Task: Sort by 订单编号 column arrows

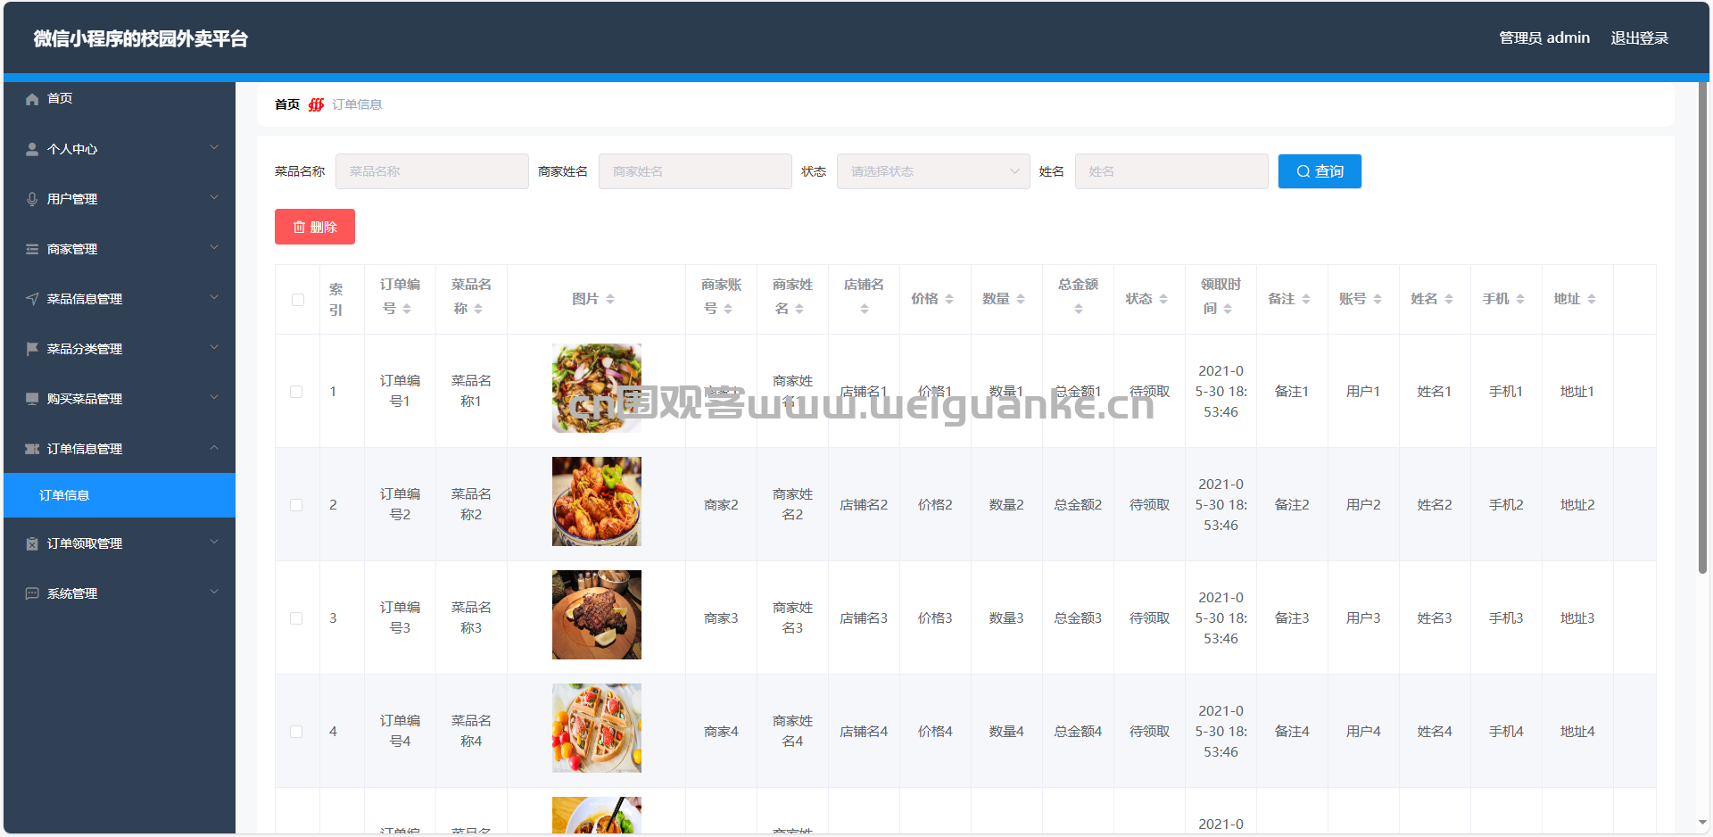Action: pos(407,309)
